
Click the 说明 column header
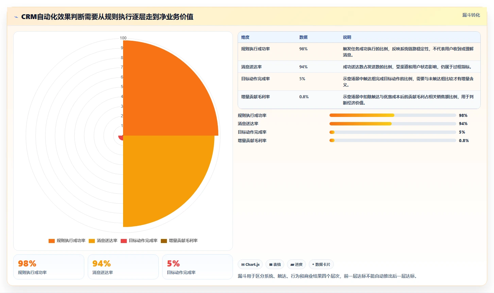click(x=347, y=37)
